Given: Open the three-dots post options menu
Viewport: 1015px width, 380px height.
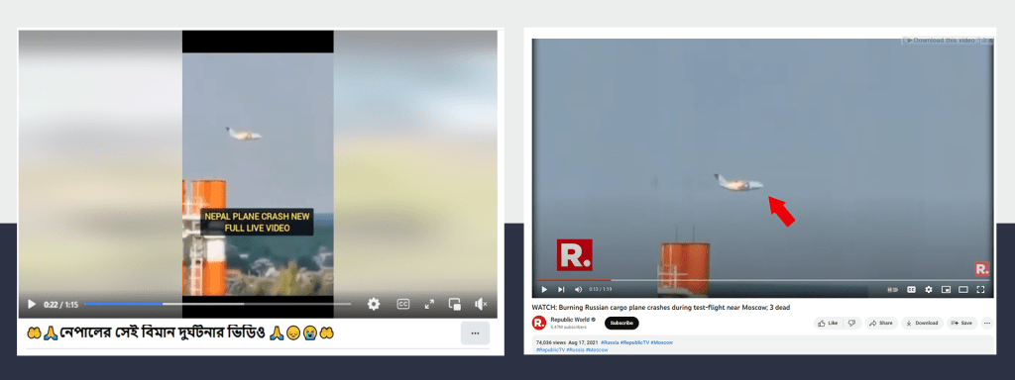Looking at the screenshot, I should click(x=475, y=333).
